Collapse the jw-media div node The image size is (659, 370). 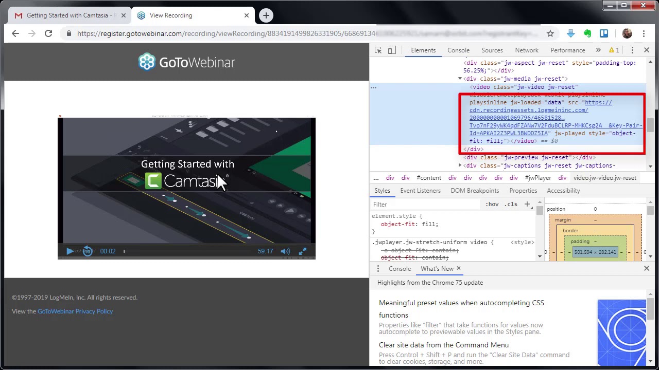click(460, 79)
